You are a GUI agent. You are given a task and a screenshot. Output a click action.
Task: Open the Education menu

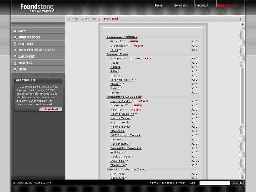point(201,5)
